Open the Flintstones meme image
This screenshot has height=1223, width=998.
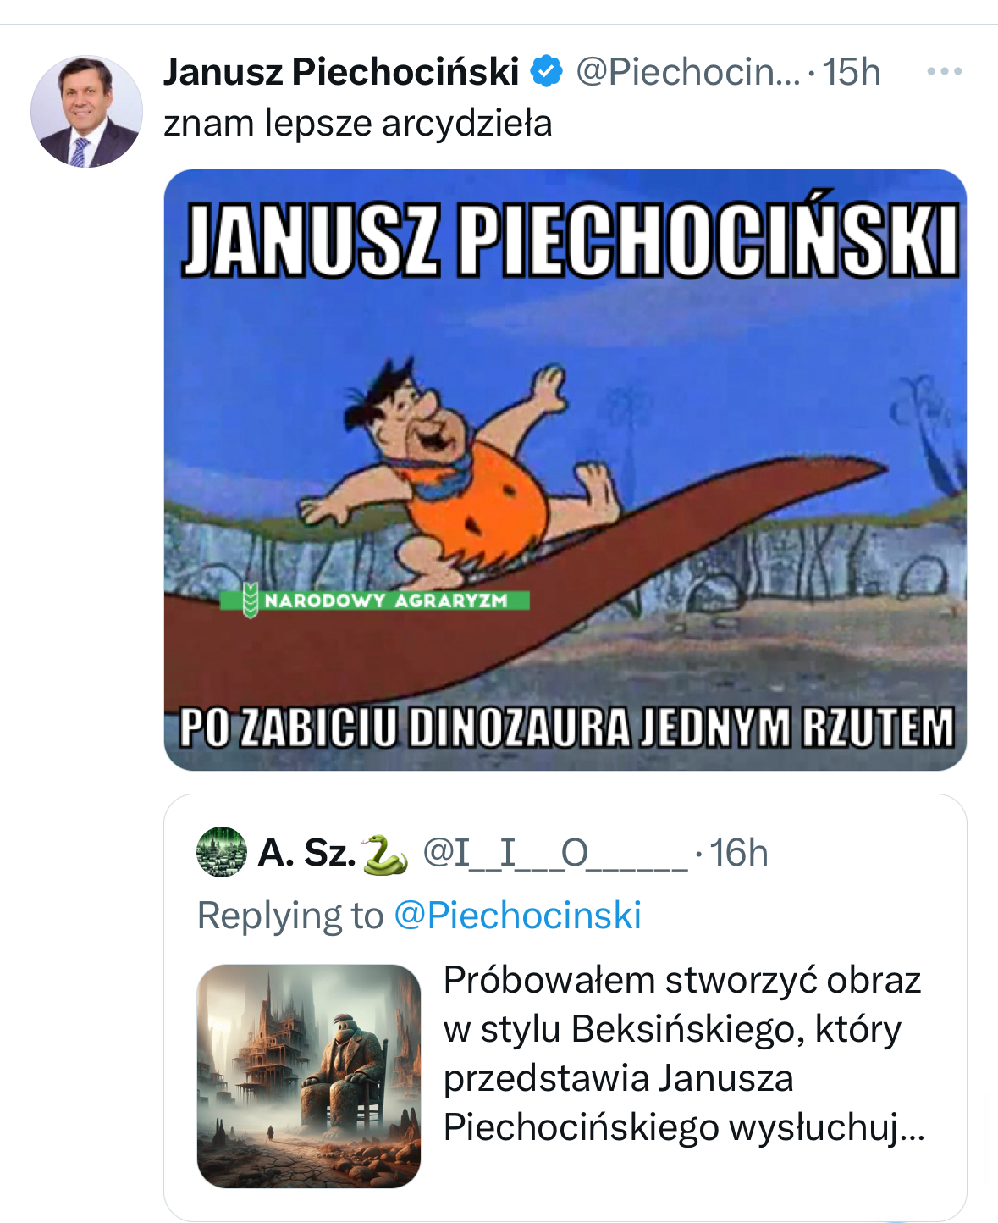pos(565,470)
